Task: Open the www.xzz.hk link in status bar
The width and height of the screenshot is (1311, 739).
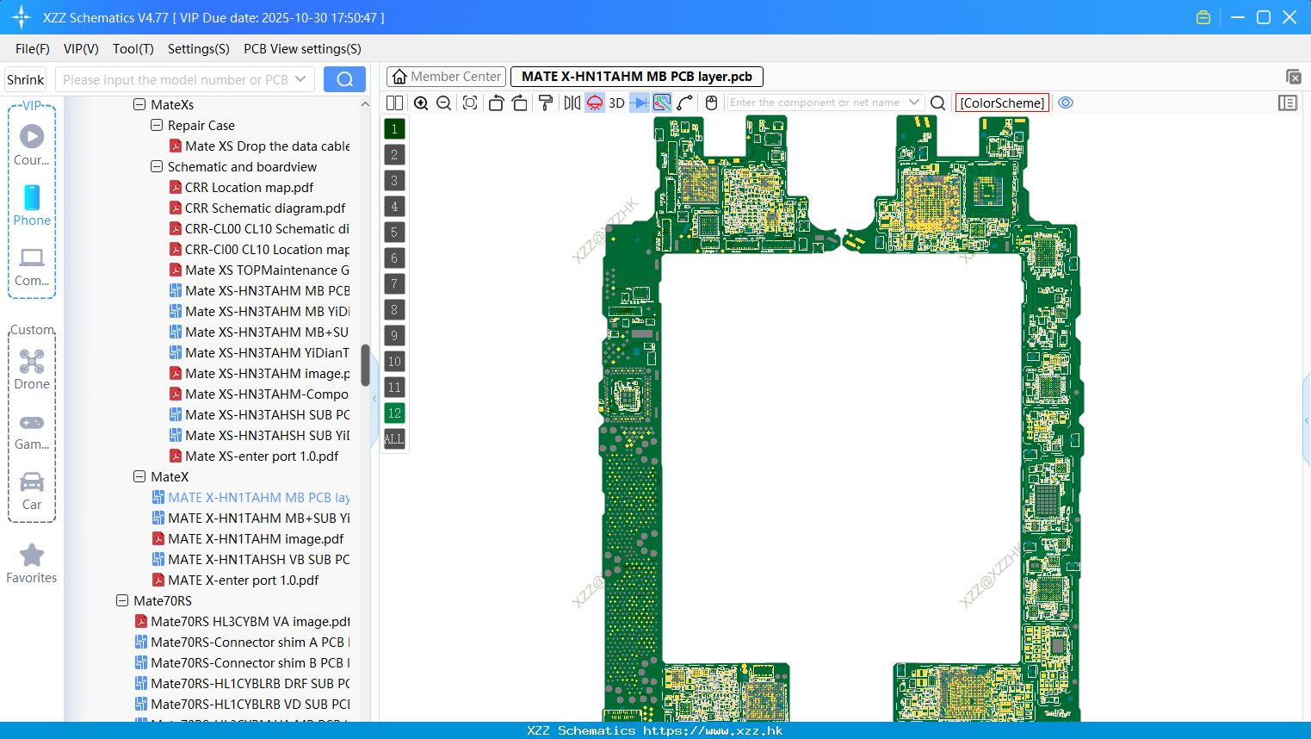Action: (713, 730)
